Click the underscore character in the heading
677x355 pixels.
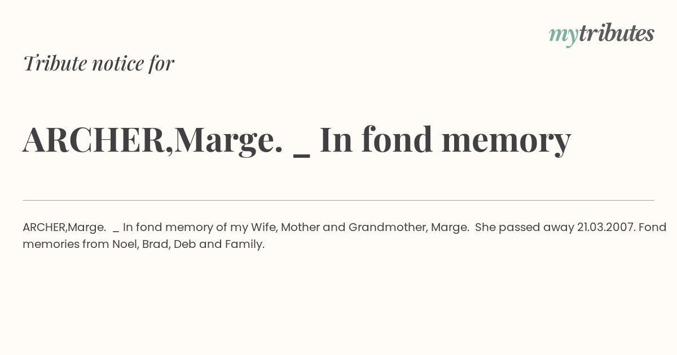(302, 156)
